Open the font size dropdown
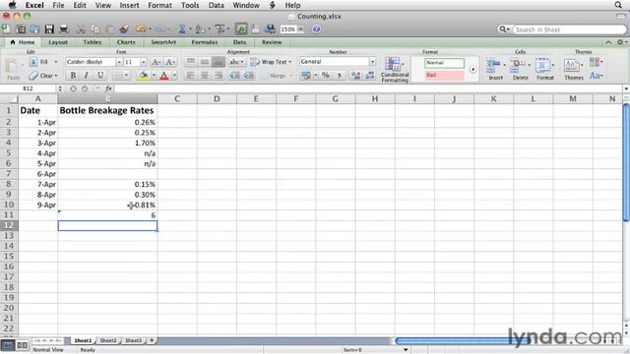 click(143, 62)
